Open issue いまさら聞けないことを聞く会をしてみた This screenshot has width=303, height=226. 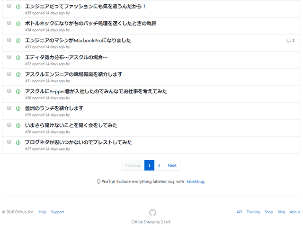point(71,125)
